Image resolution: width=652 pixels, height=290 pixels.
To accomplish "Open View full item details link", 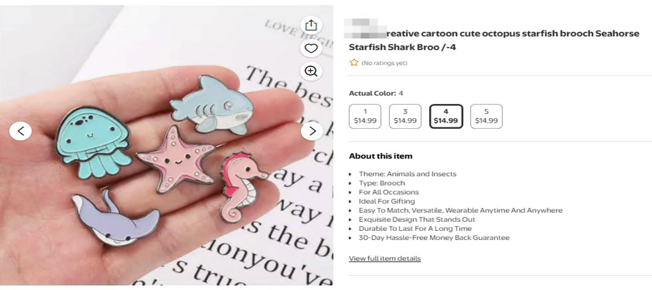I will pos(385,259).
